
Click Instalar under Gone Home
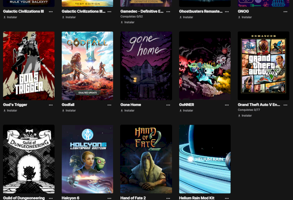pyautogui.click(x=127, y=110)
